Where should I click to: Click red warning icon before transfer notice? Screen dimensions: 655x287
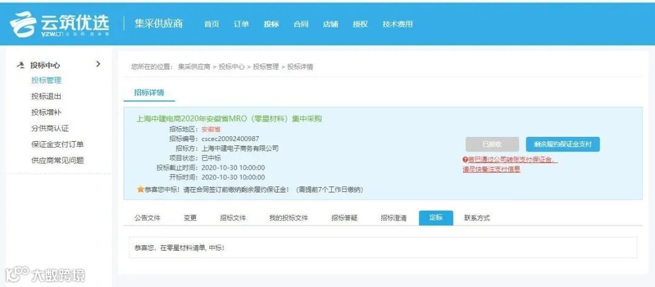point(465,160)
